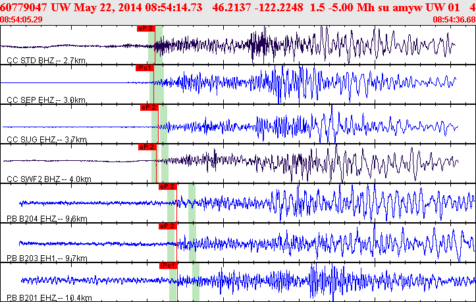Select the PB B203 EH1 -- 9.7km label
476x302 pixels.
point(47,258)
